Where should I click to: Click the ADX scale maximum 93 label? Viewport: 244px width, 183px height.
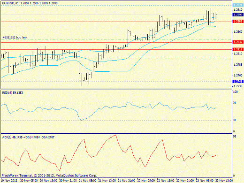coord(235,137)
